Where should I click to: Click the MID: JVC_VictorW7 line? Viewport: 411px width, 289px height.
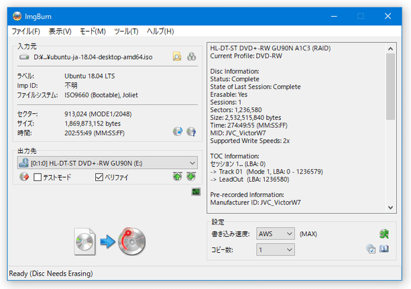pos(238,133)
